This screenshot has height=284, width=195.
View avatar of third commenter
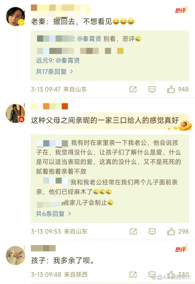(15, 255)
